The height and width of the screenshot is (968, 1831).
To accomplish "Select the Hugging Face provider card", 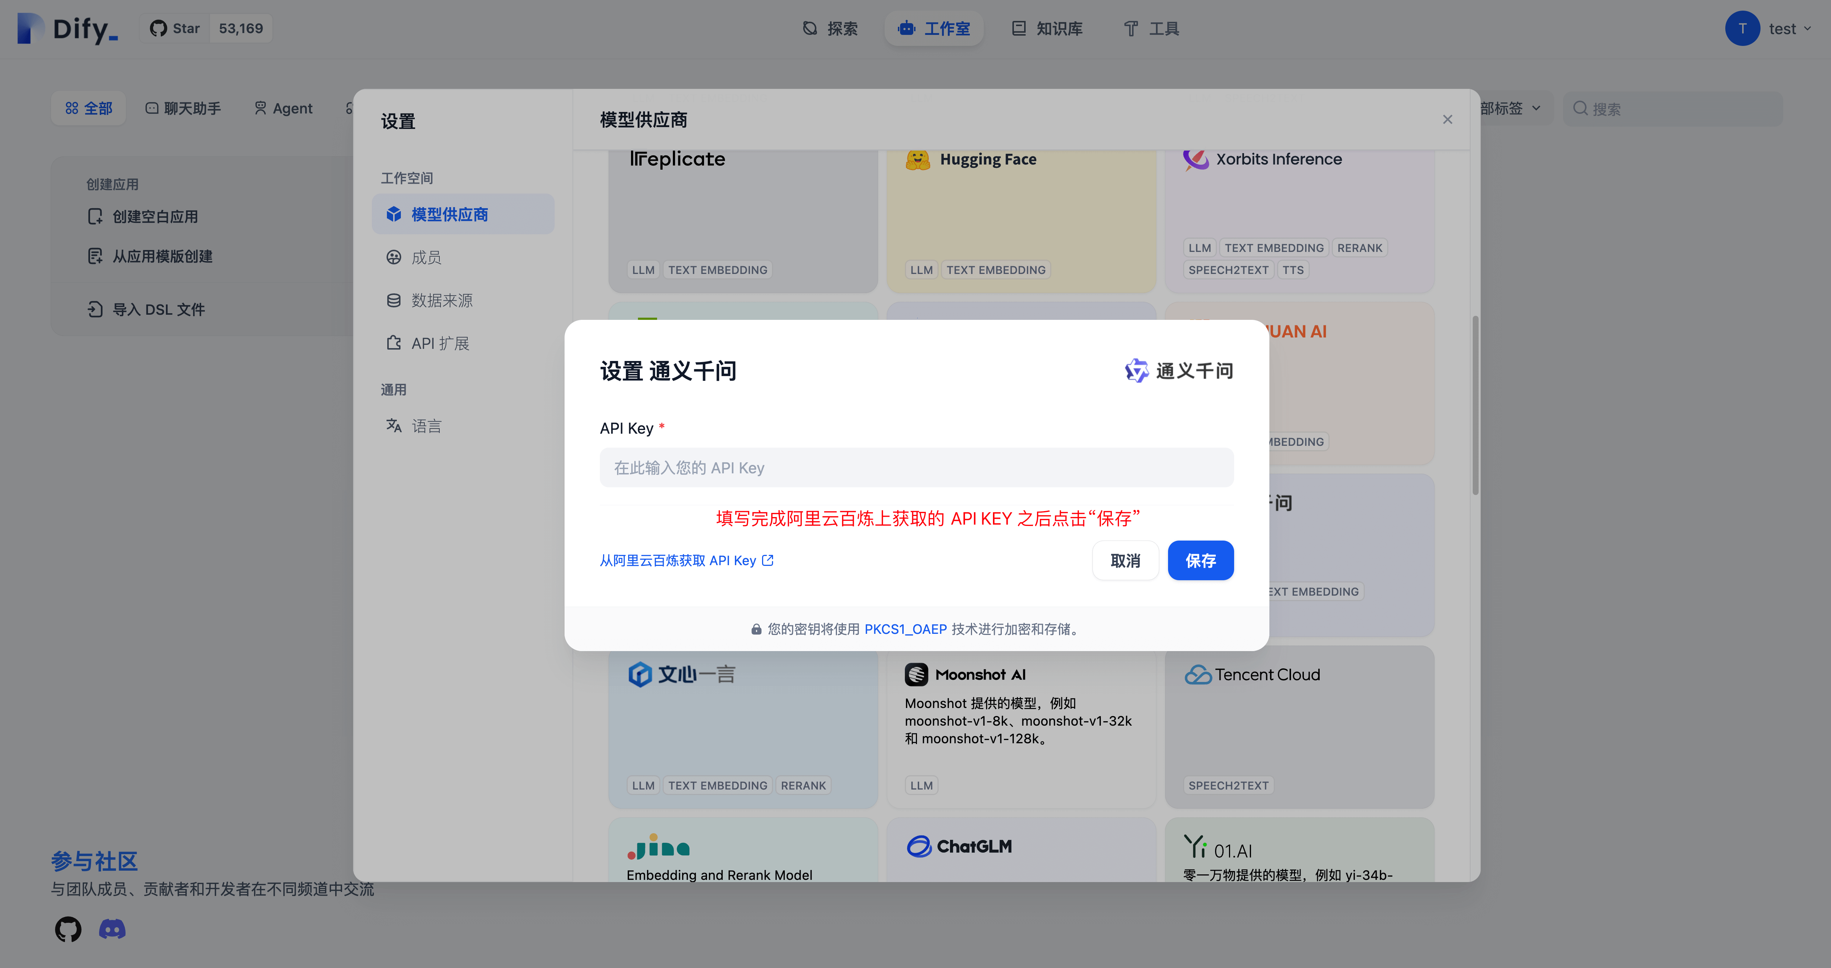I will (1021, 220).
